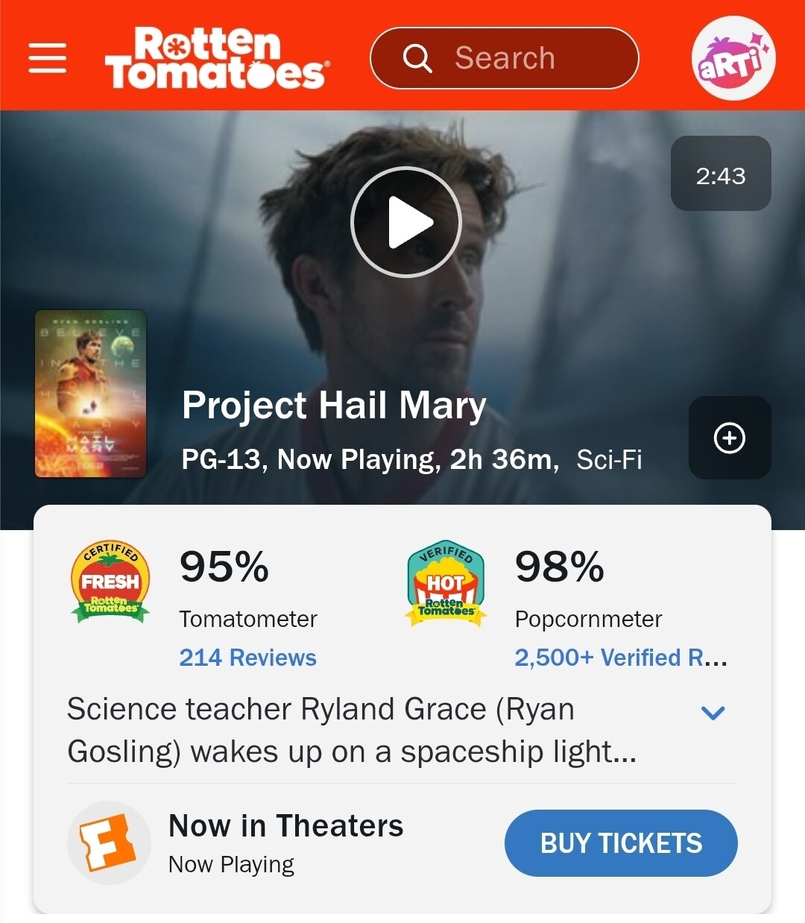Tap the search magnifier icon
This screenshot has height=923, width=805.
click(417, 58)
